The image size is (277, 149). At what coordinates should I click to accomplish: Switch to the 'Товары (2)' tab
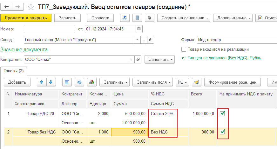(x=14, y=71)
